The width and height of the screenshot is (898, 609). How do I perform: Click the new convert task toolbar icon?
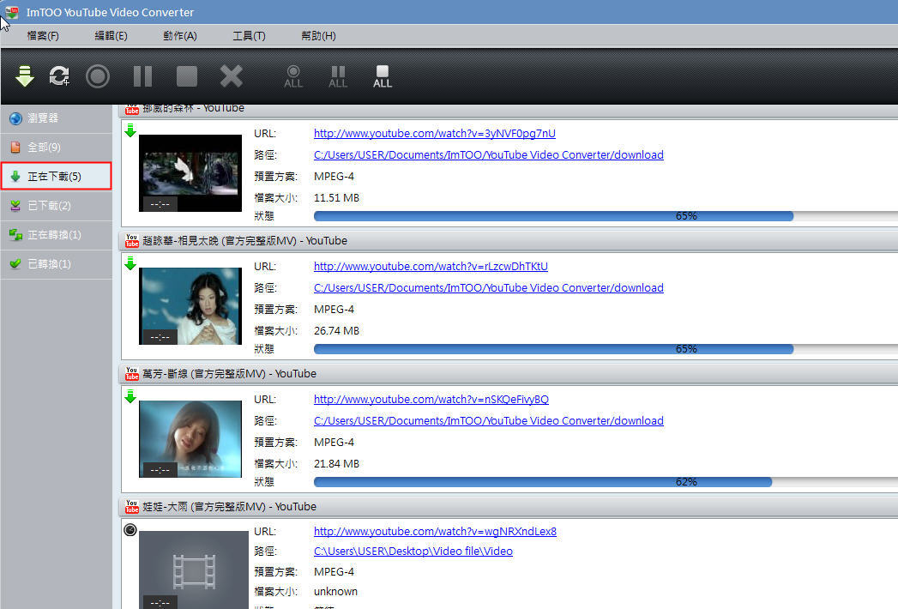pos(59,76)
